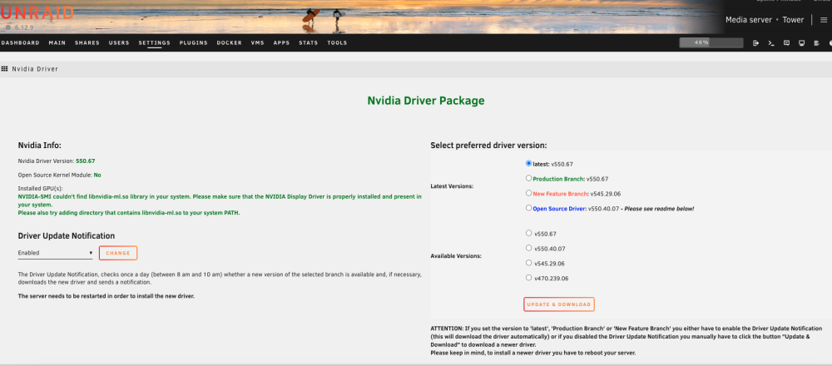Click the 'Media server' description text

(748, 20)
